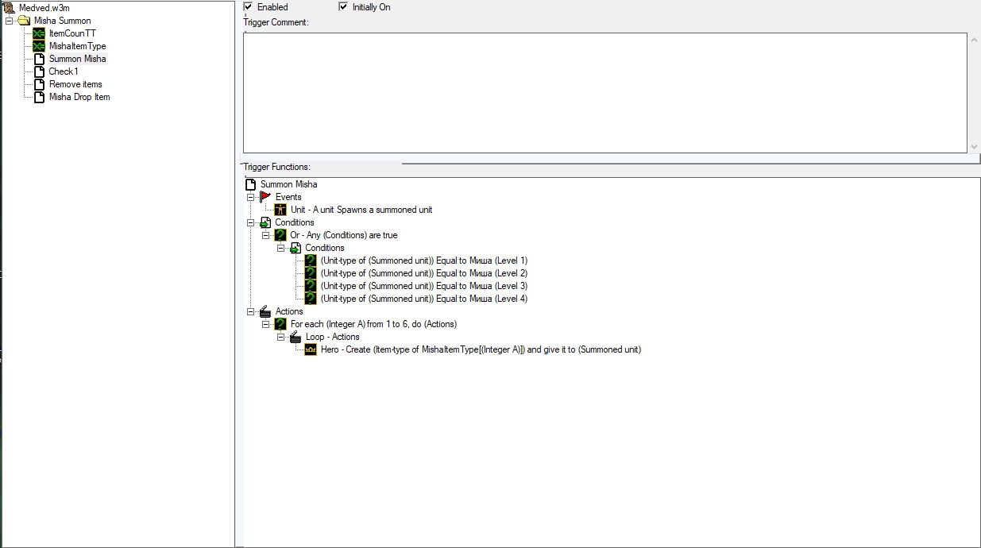Click inside the Trigger Comment text box

pyautogui.click(x=605, y=92)
